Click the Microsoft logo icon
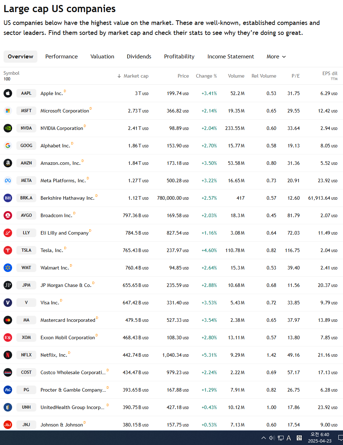The width and height of the screenshot is (343, 445). (x=8, y=111)
